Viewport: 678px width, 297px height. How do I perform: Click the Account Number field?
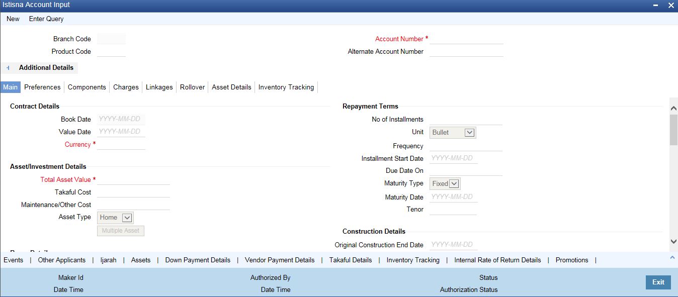click(466, 39)
